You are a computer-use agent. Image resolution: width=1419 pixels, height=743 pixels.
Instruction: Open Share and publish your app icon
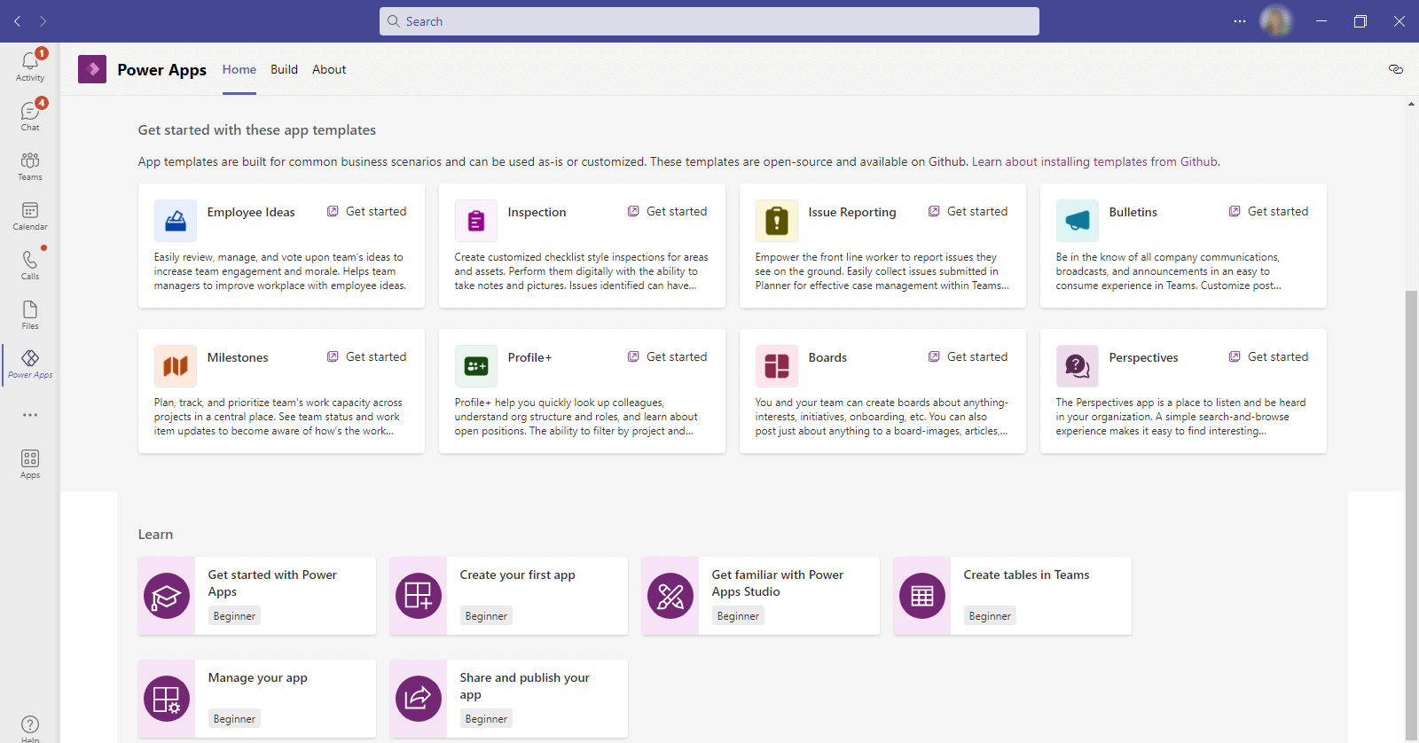coord(419,699)
